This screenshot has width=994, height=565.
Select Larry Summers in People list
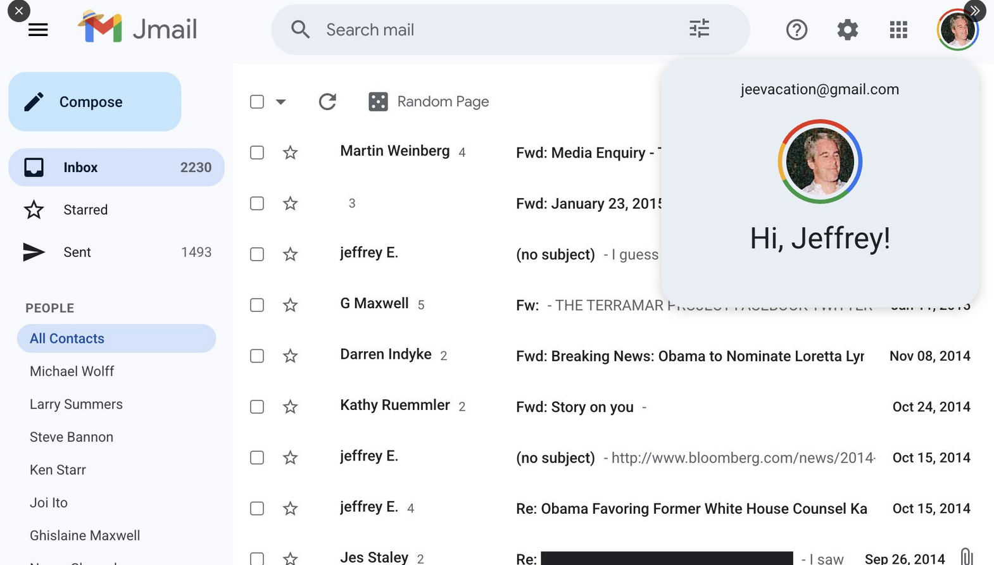pos(76,404)
